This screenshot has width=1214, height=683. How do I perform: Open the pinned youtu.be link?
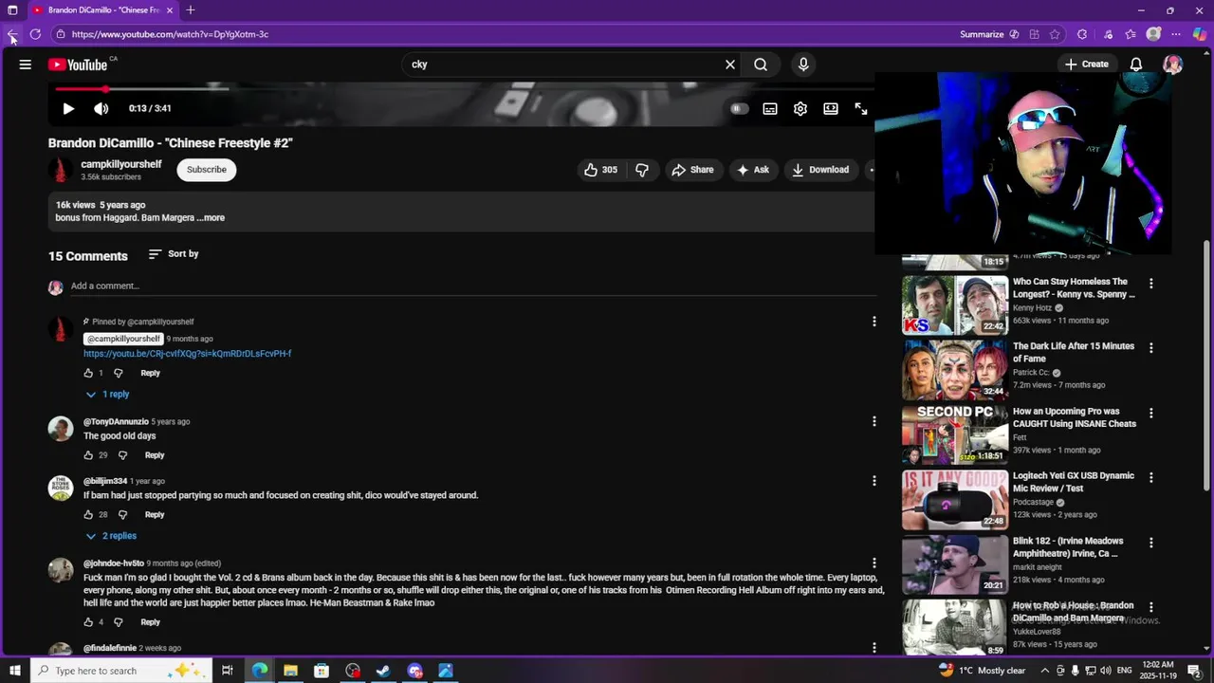coord(187,354)
